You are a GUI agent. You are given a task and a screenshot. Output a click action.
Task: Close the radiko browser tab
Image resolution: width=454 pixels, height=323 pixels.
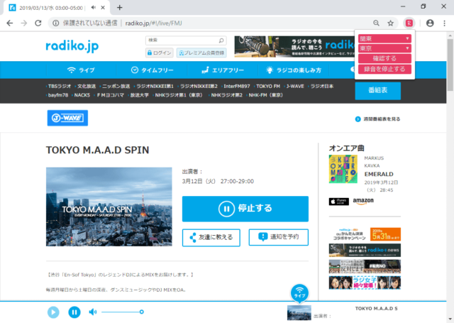(103, 8)
